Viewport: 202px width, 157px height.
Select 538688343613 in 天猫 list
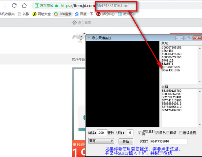[x=172, y=104]
